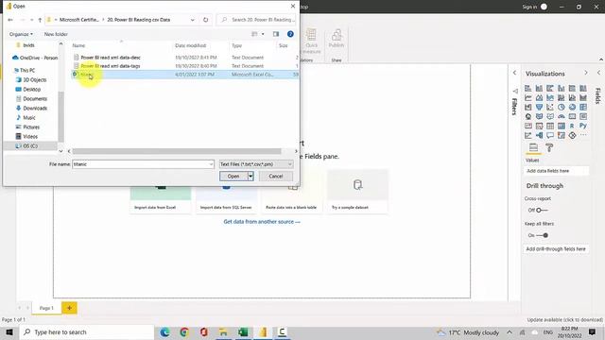Click the Help icon in Open dialog
The height and width of the screenshot is (340, 605).
(x=290, y=34)
